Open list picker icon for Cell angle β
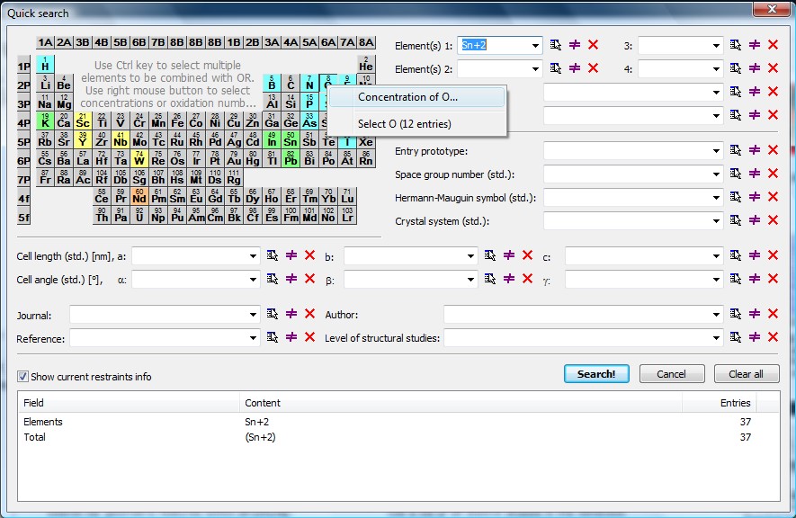The width and height of the screenshot is (796, 518). tap(490, 279)
